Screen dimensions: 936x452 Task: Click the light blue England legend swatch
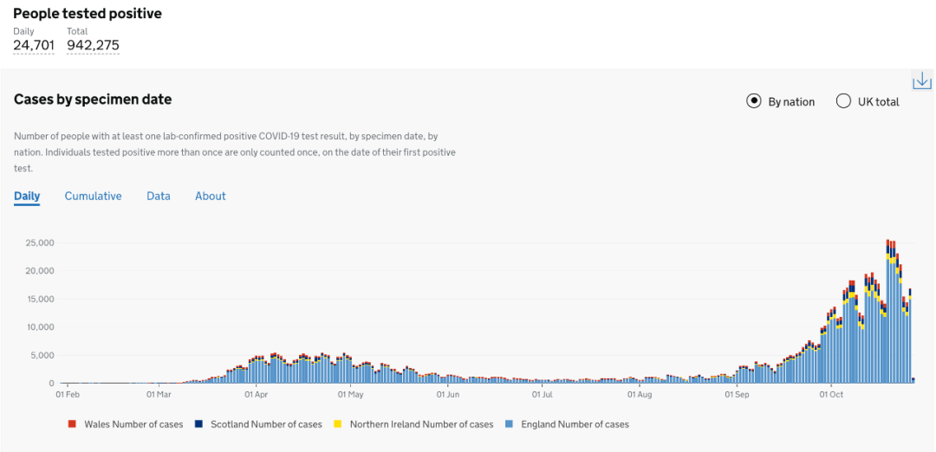point(509,424)
